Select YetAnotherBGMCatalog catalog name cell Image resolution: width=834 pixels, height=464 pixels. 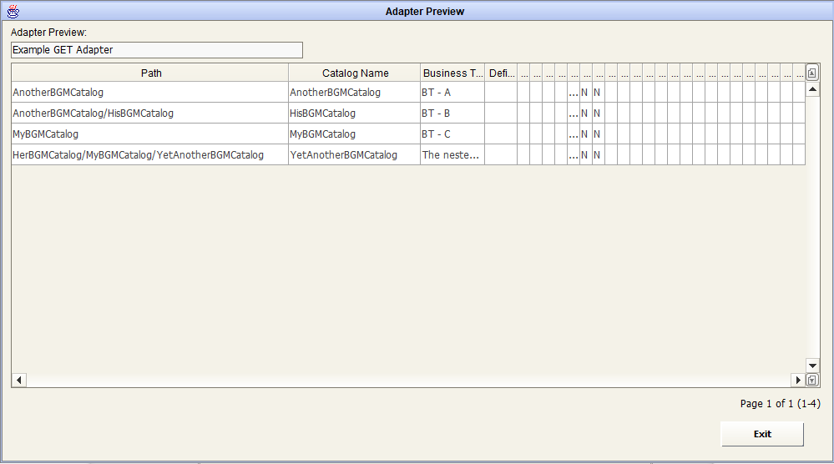354,154
